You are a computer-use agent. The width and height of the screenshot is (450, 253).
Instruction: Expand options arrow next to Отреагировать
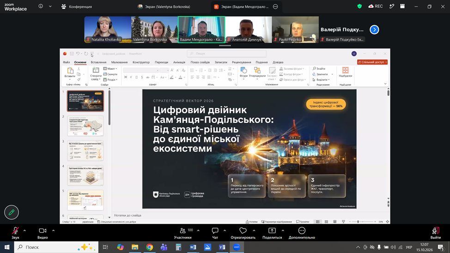point(254,230)
